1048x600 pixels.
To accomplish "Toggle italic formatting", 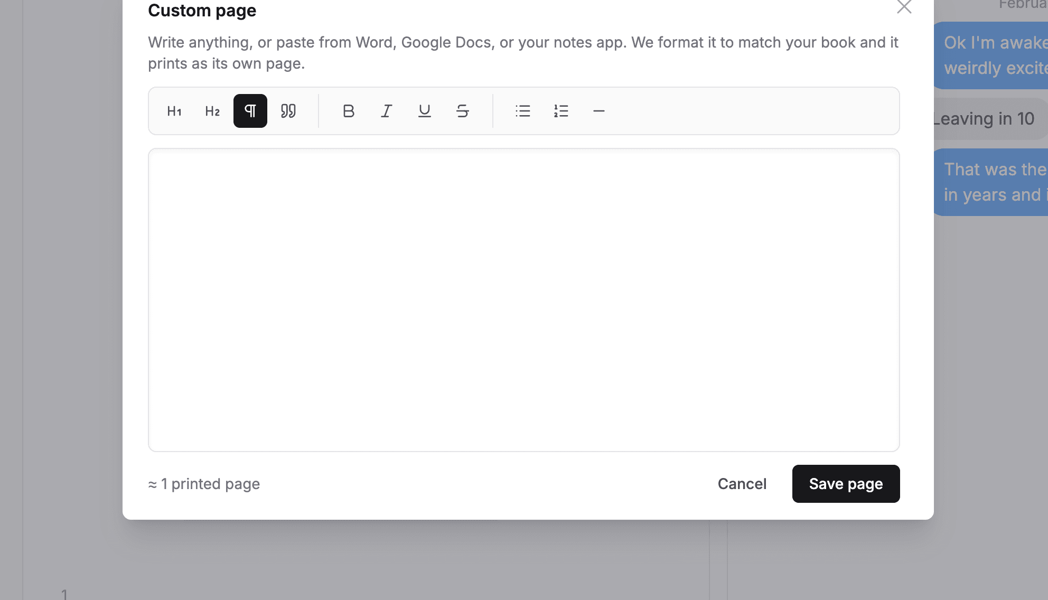I will pos(387,111).
